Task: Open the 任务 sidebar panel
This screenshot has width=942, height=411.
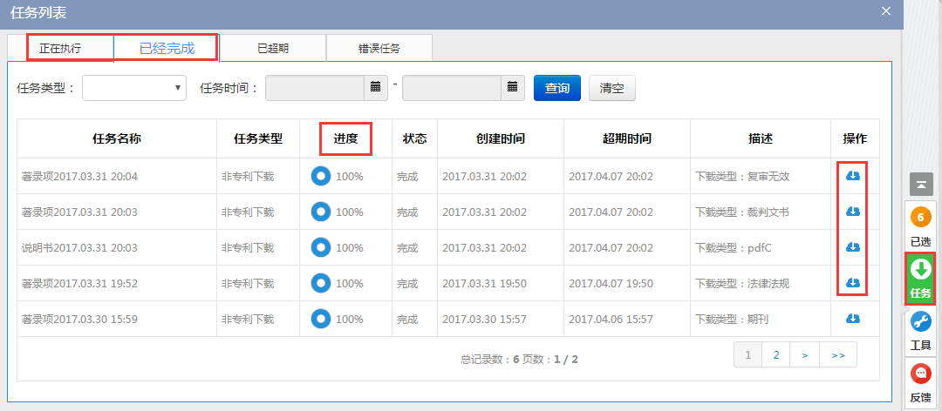Action: click(921, 279)
